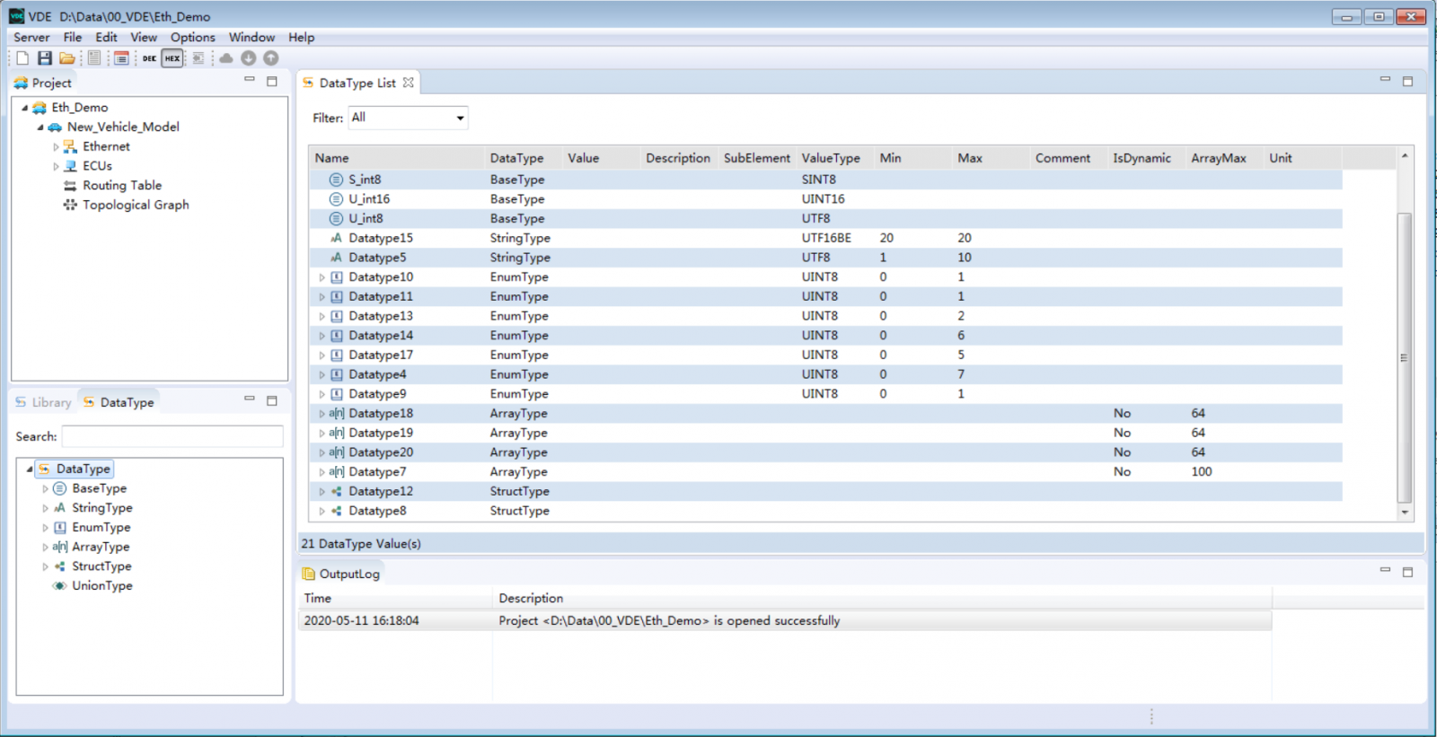
Task: Minimize the OutputLog panel
Action: point(1385,571)
